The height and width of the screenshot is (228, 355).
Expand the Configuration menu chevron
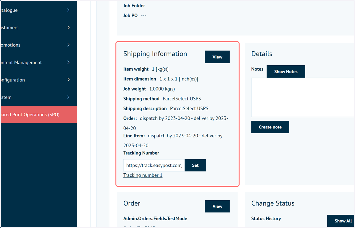click(68, 80)
